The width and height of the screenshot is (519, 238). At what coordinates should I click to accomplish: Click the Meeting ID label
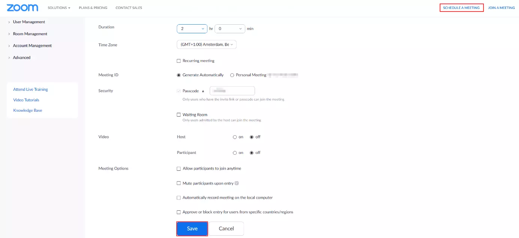(108, 75)
